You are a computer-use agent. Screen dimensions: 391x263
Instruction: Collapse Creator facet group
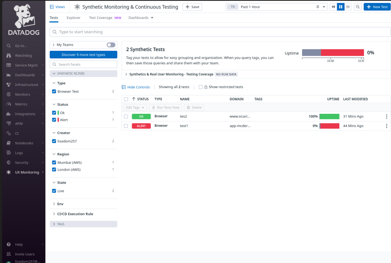pyautogui.click(x=54, y=133)
